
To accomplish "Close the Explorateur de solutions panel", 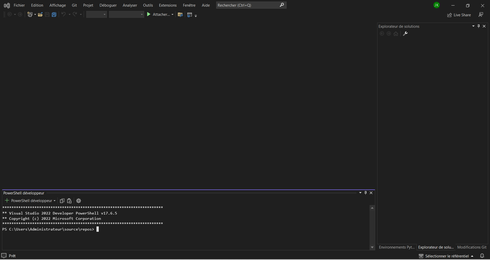I will (x=484, y=26).
